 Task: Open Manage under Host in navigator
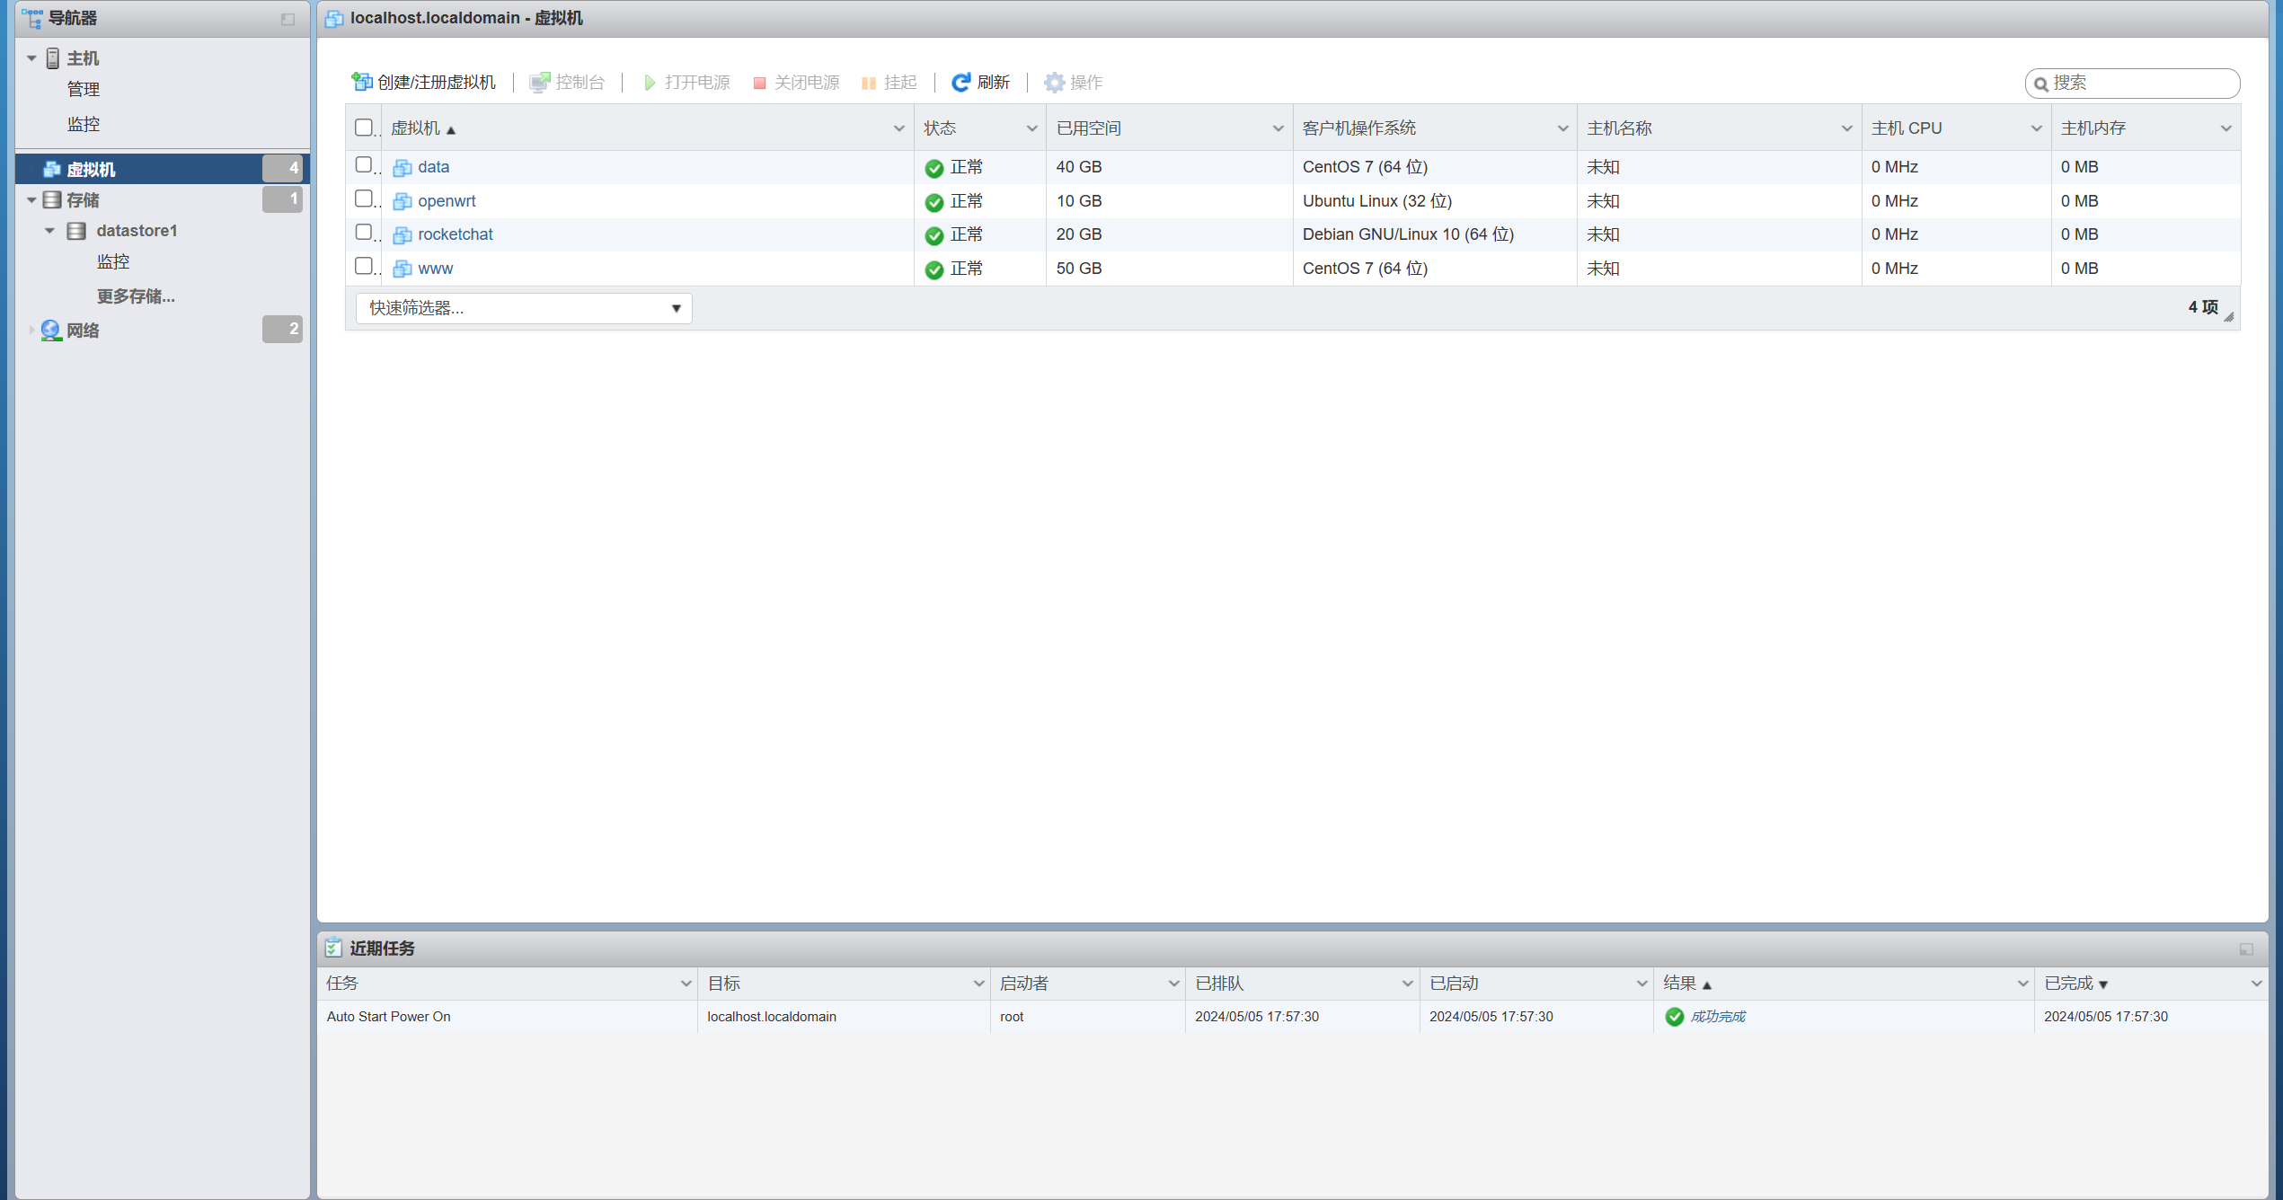click(x=84, y=89)
